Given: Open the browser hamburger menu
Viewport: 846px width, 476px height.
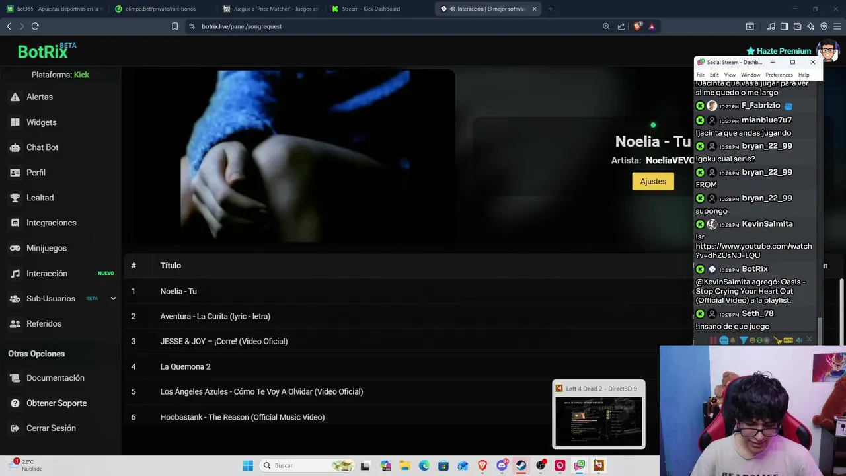Looking at the screenshot, I should pos(837,26).
